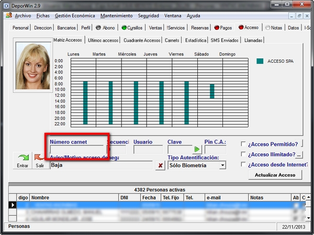Image resolution: width=314 pixels, height=235 pixels.
Task: Click the current-row arrow marker in grid
Action: [x=13, y=205]
